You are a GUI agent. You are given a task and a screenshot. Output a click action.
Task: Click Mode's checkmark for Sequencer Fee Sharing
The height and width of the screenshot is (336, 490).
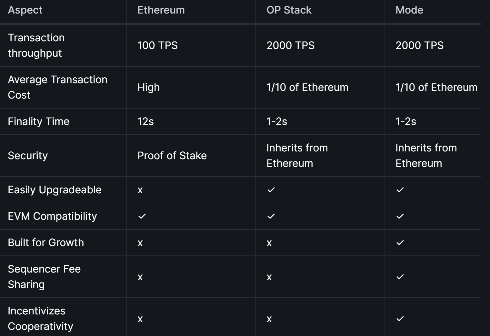coord(400,277)
